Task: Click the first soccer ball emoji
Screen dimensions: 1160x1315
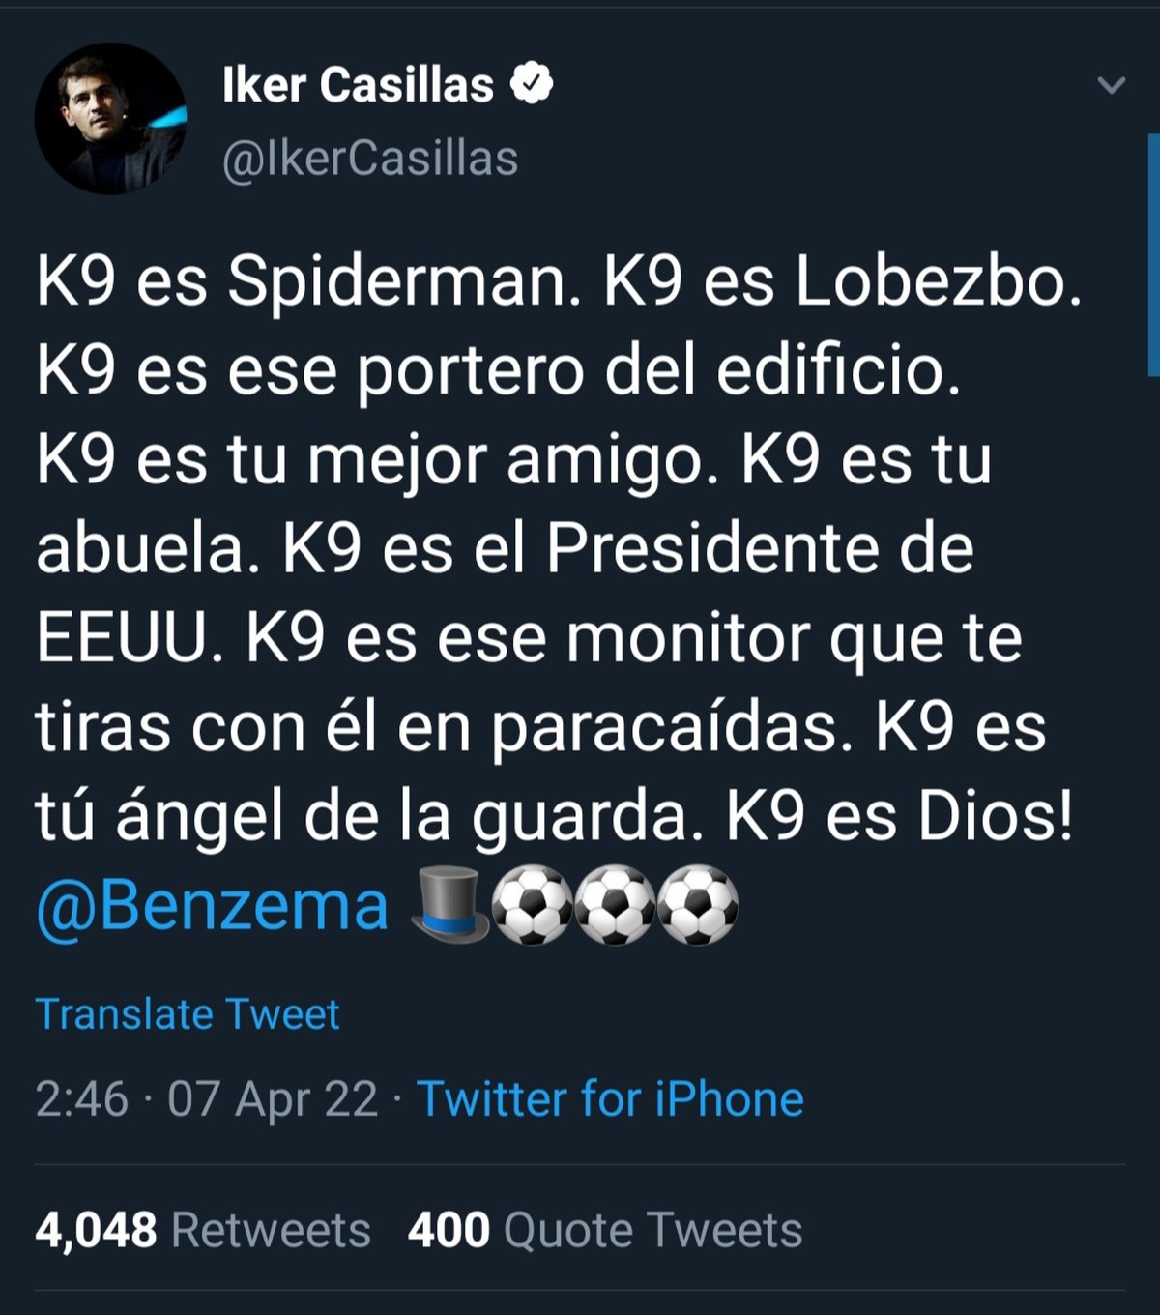Action: click(x=533, y=905)
